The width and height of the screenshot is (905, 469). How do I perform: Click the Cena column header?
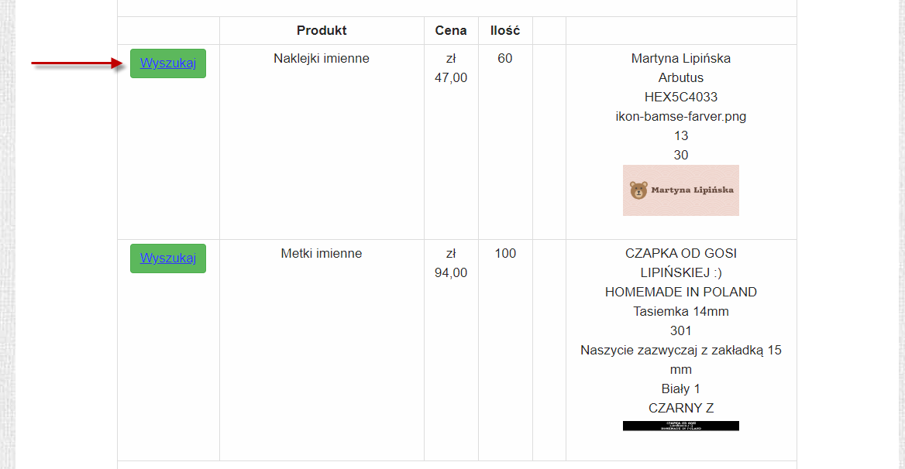(451, 30)
